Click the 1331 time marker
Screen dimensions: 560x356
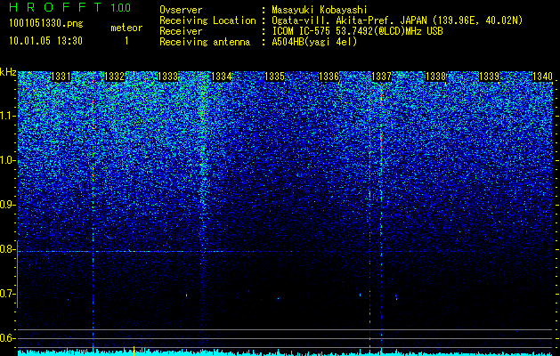(61, 77)
